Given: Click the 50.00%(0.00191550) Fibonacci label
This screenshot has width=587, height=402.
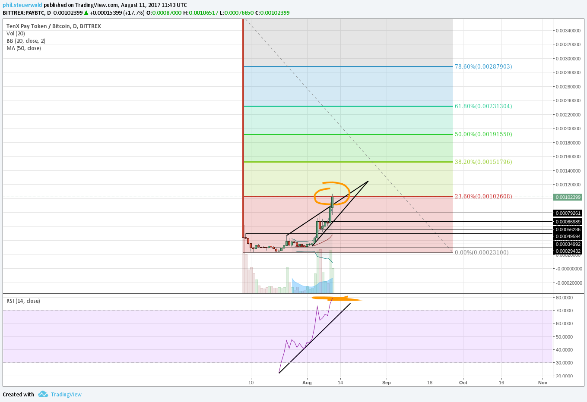Looking at the screenshot, I should (x=483, y=134).
